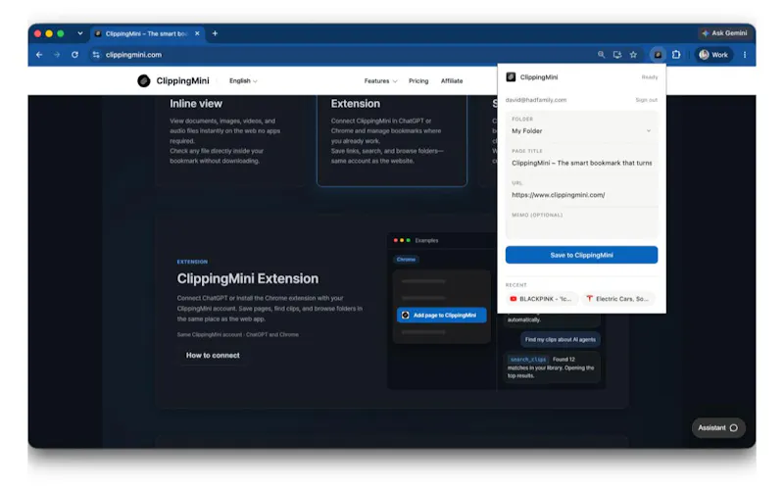This screenshot has width=784, height=490.
Task: Click the ClippingMini extension icon in toolbar
Action: tap(658, 55)
